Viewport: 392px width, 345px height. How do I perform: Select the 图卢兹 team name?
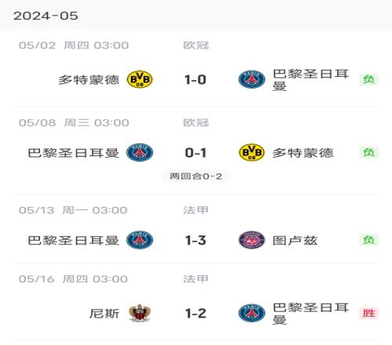[295, 241]
